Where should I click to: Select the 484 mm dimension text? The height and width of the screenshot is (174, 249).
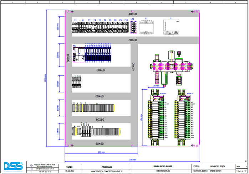[141, 117]
